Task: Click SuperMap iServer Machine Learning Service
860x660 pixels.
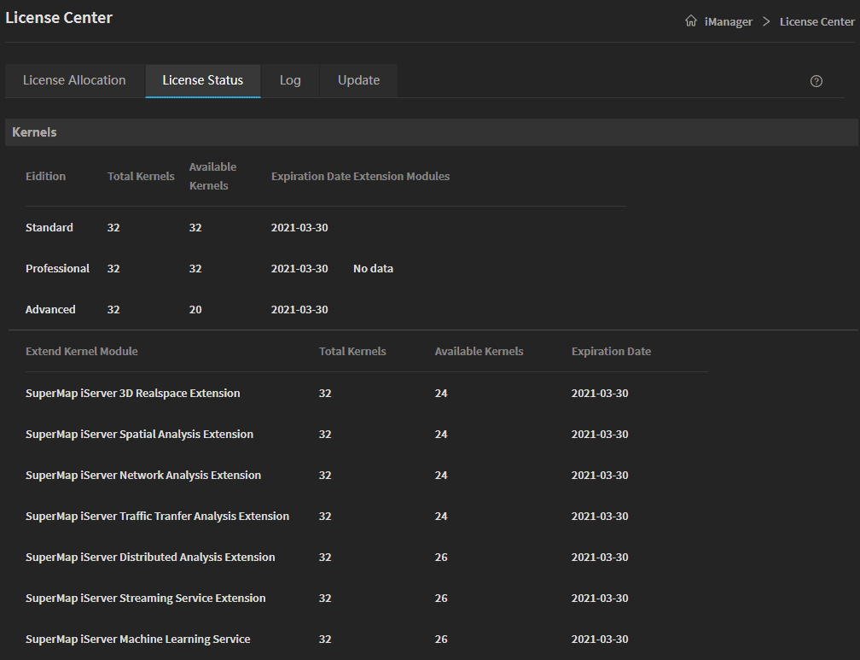Action: 138,640
